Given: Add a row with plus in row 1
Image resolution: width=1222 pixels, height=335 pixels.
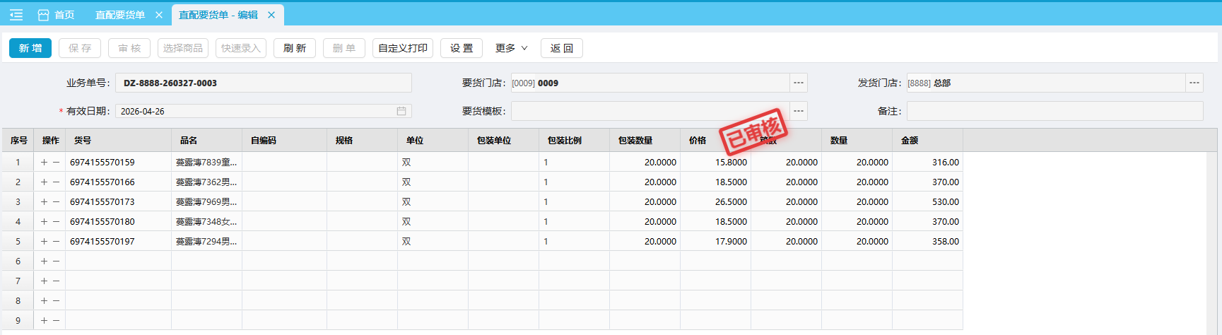Looking at the screenshot, I should (x=44, y=162).
